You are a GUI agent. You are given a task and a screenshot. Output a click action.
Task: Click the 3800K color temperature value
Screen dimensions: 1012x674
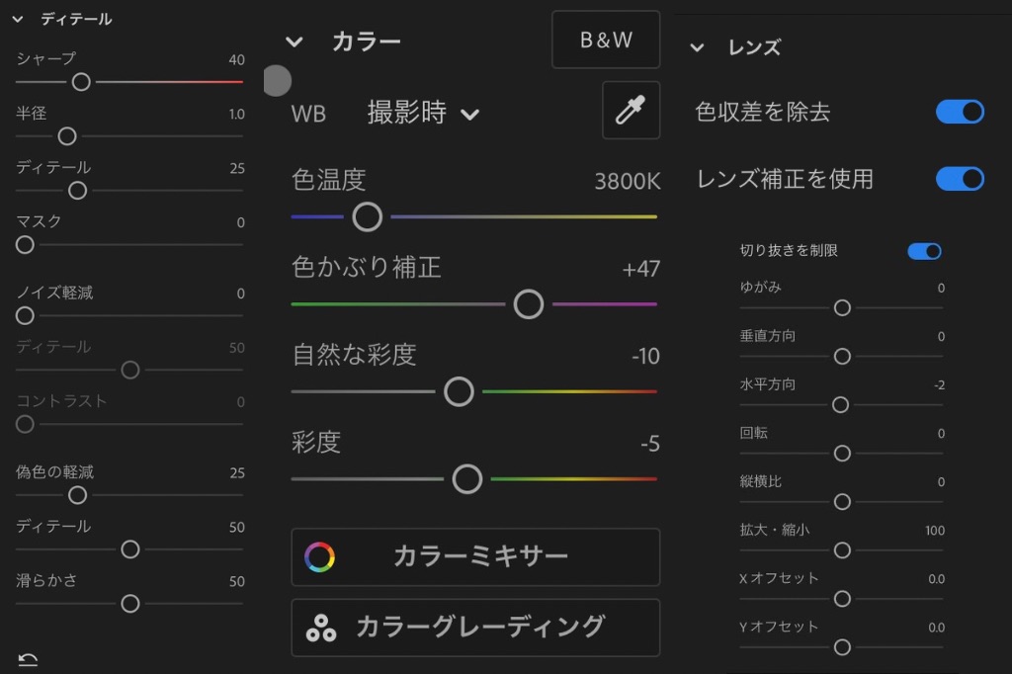(628, 182)
